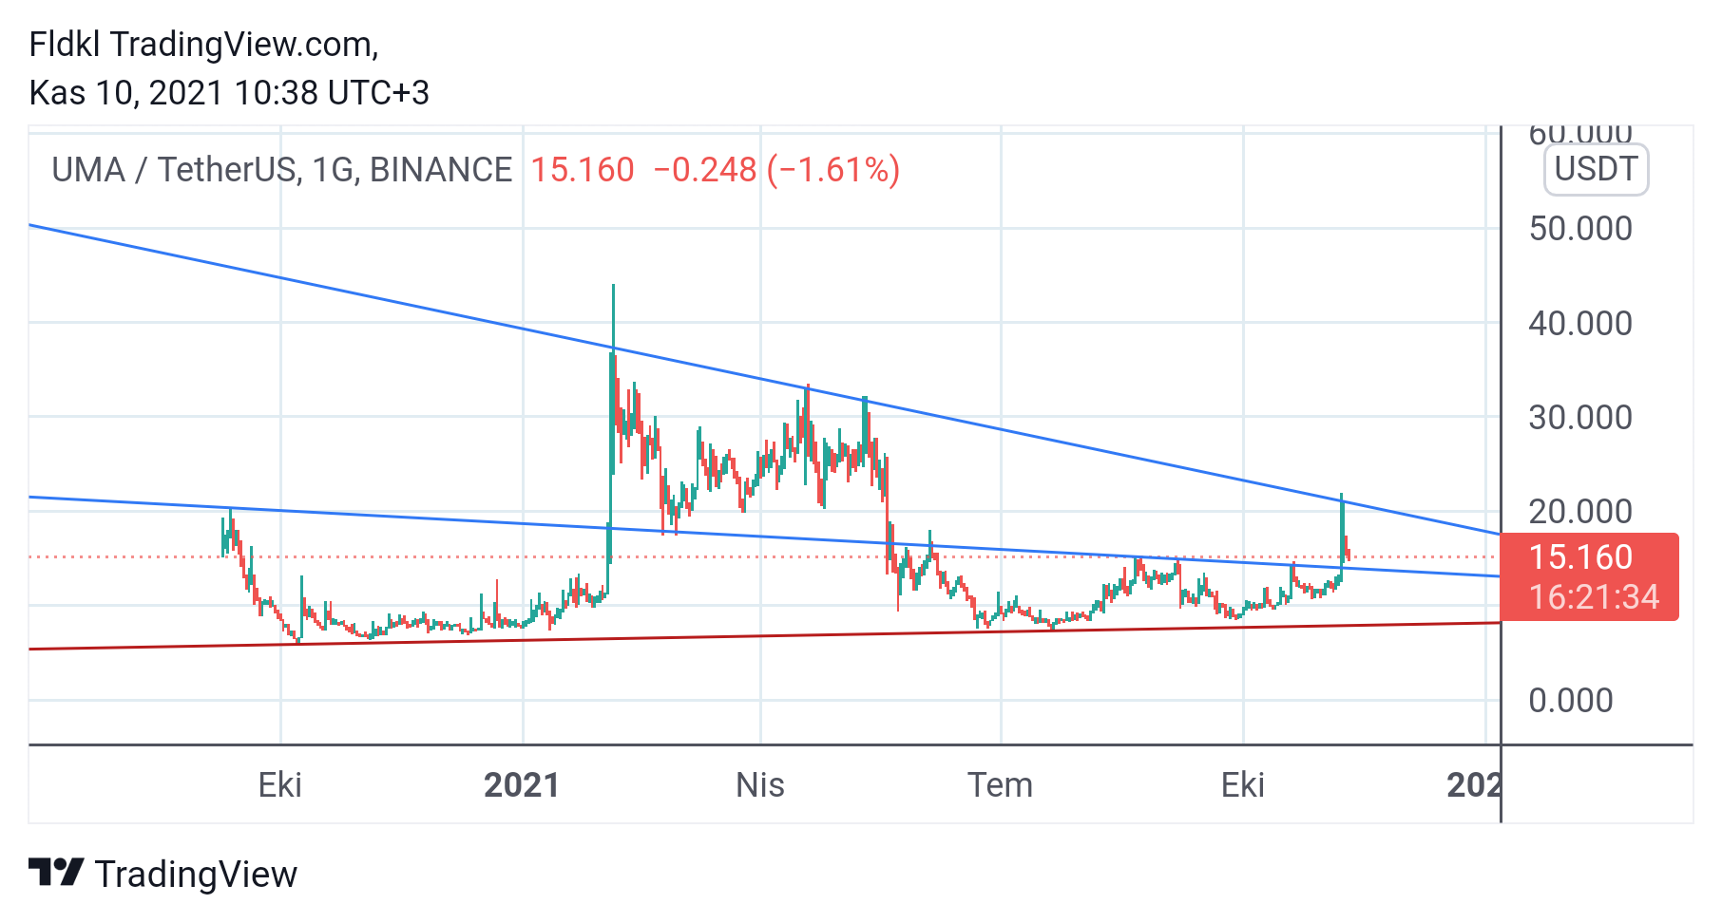Click the -0.248 (-1.61%) change value
Viewport: 1722px width, 923px height.
click(776, 170)
